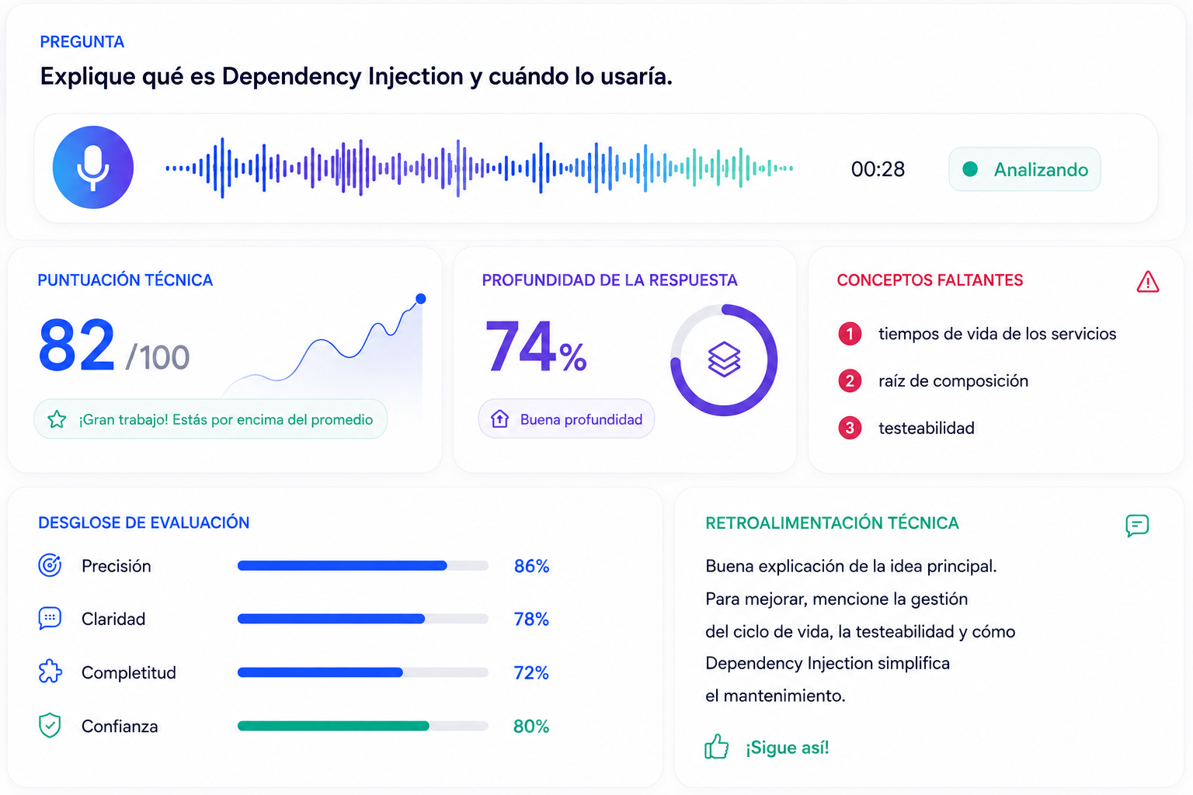
Task: Click the 82 technical score number
Action: tap(77, 345)
